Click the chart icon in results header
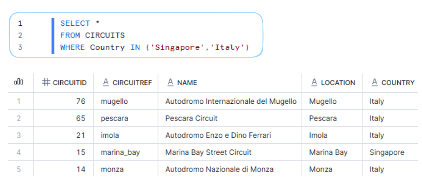The image size is (422, 183). coord(19,83)
